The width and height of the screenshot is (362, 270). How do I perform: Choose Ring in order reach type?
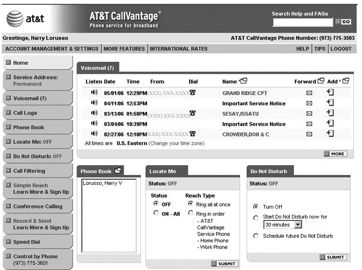191,213
